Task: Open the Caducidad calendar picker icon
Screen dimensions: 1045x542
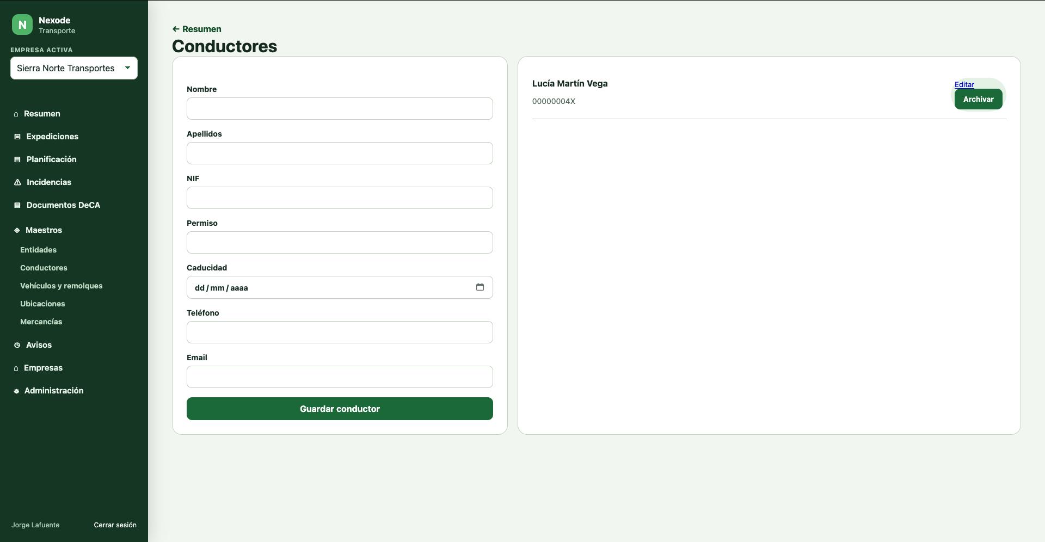Action: (x=480, y=287)
